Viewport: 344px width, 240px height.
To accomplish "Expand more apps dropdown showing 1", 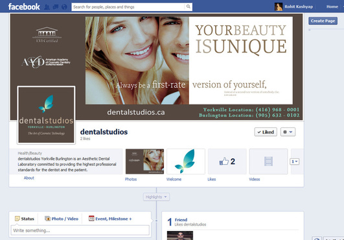I will (294, 162).
